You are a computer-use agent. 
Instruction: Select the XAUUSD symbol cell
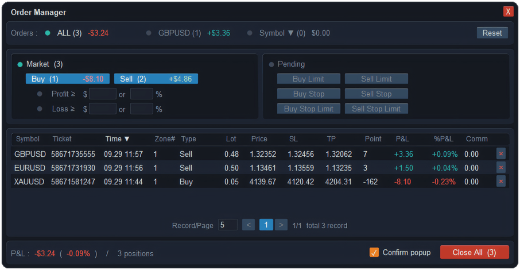pos(29,182)
